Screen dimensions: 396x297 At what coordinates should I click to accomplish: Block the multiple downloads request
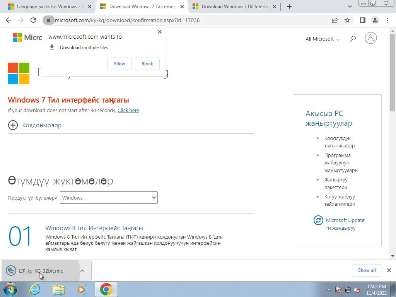coord(147,64)
